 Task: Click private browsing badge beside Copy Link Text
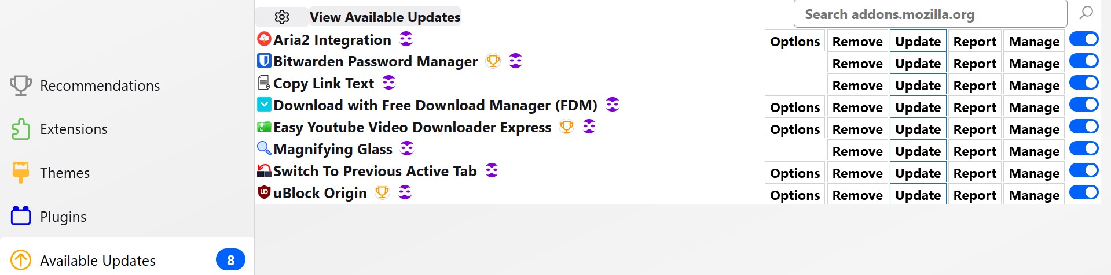tap(389, 83)
